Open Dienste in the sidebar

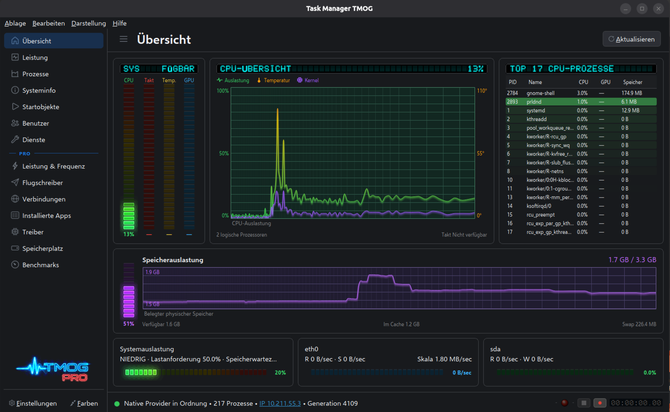point(54,140)
